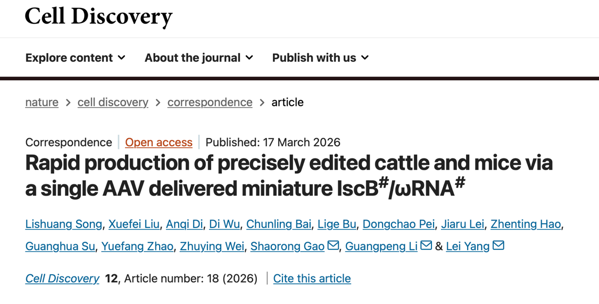Click the mail icon after Lei Yang
Screen dimensions: 599x304
(x=498, y=246)
